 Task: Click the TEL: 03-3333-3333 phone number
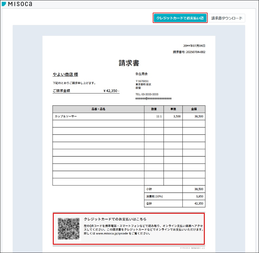point(147,94)
